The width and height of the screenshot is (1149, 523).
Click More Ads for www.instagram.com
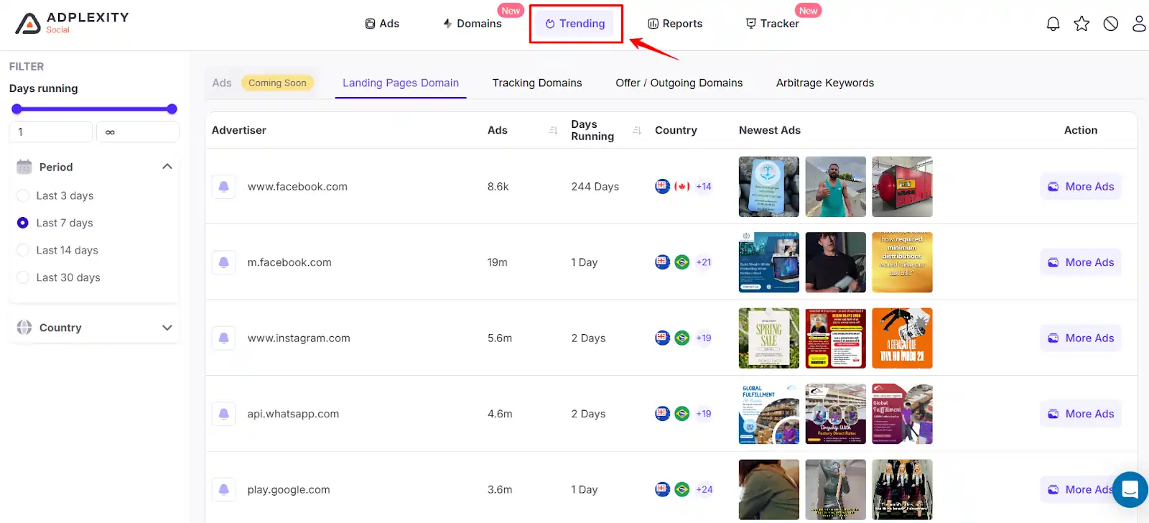[1081, 338]
